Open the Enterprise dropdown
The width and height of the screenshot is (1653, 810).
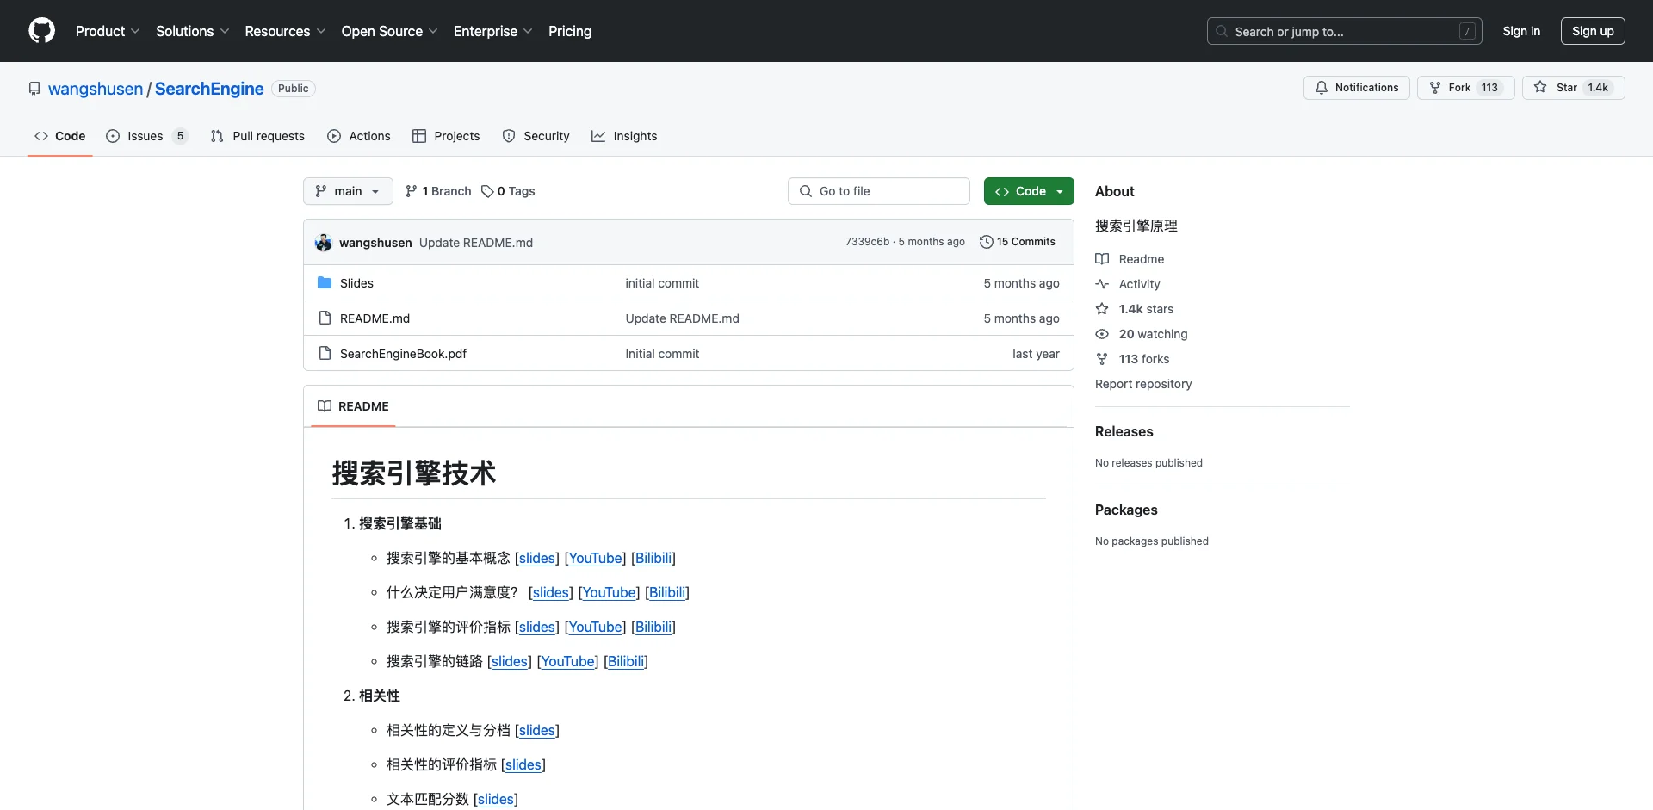(x=492, y=31)
